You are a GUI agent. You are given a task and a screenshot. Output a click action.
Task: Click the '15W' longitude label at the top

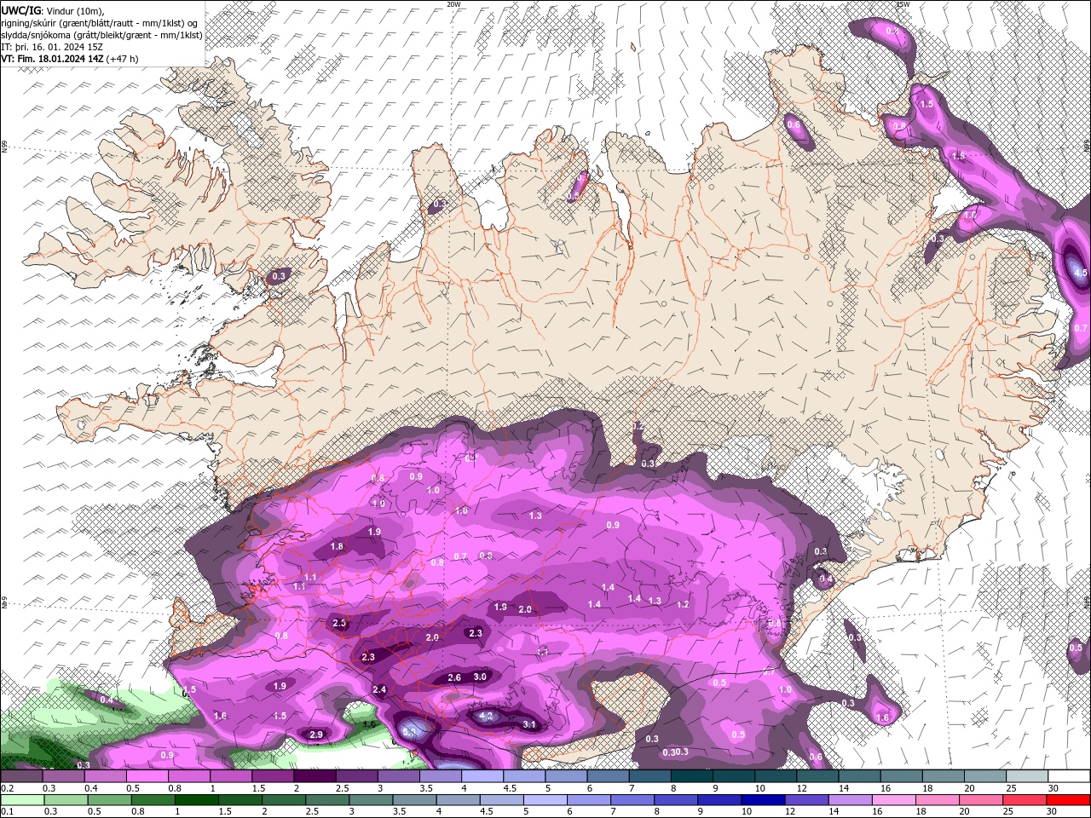[x=903, y=4]
